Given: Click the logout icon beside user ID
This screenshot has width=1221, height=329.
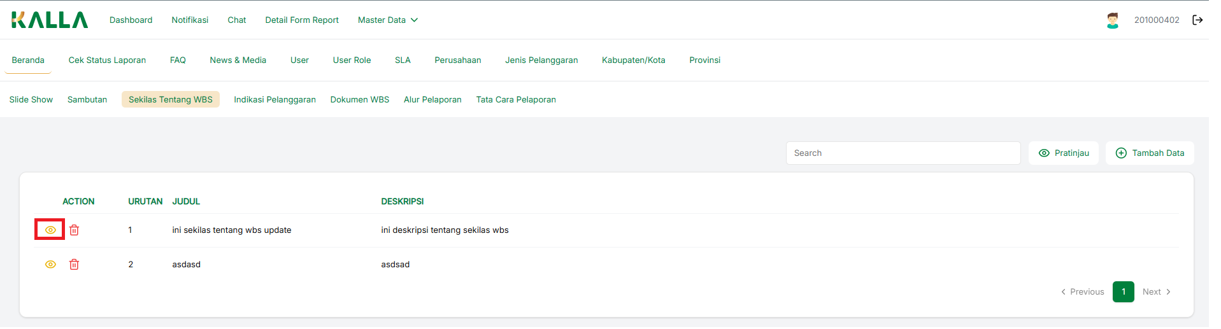Looking at the screenshot, I should click(x=1197, y=20).
